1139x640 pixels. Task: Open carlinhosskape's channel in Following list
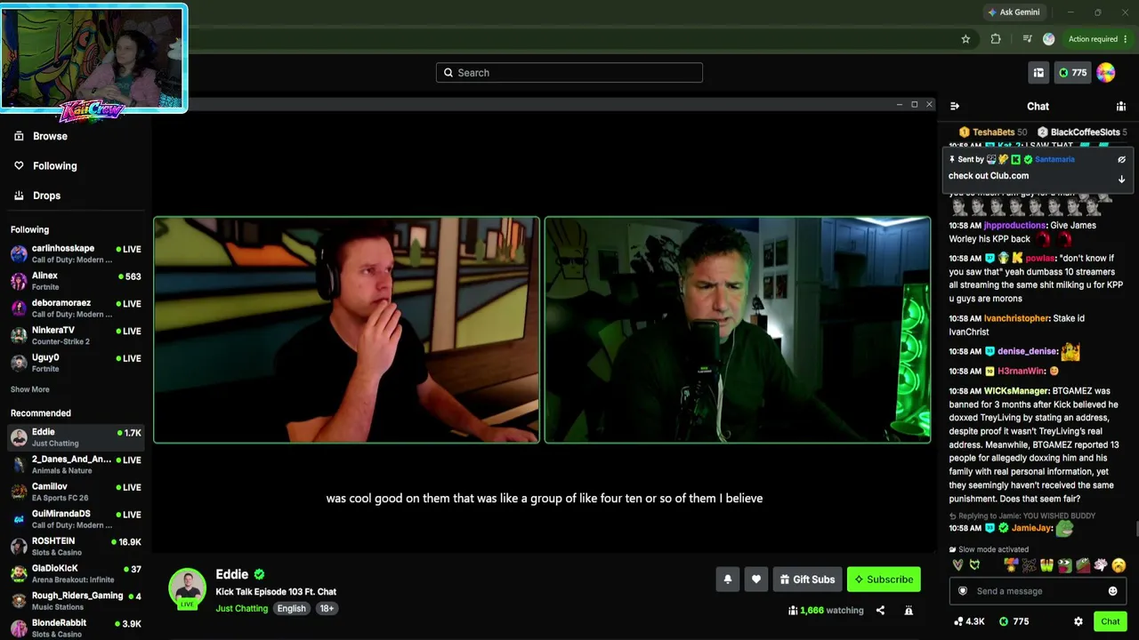coord(76,253)
